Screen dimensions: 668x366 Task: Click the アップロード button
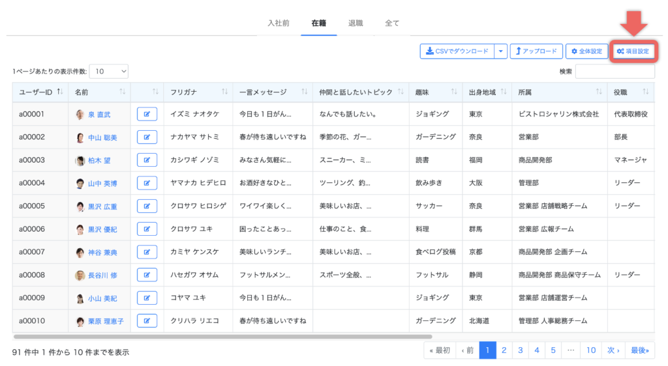click(535, 51)
